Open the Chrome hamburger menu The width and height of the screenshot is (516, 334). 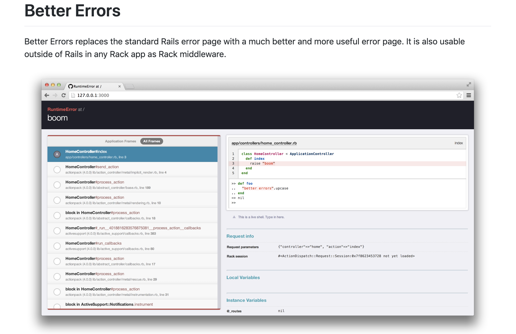(x=469, y=95)
